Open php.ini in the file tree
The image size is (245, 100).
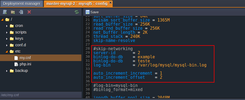click(25, 64)
